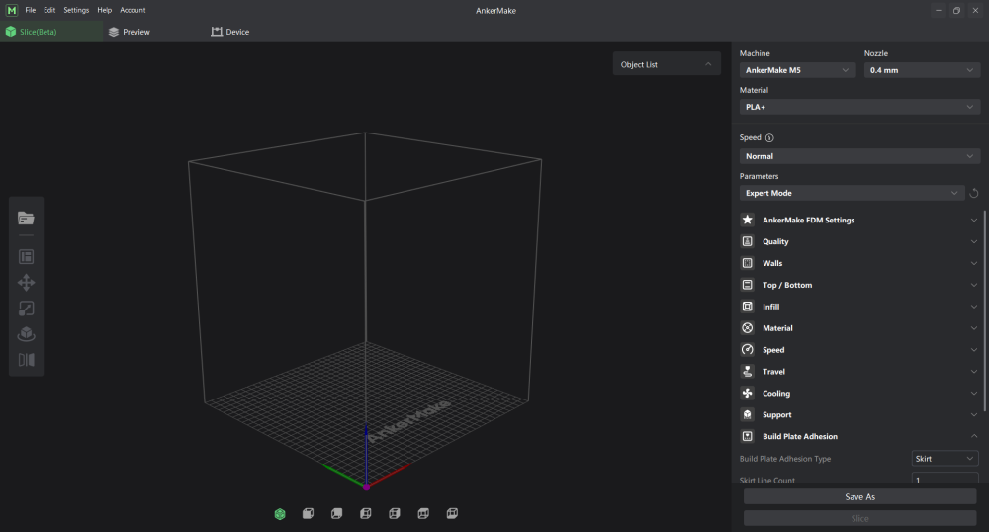Switch to the Preview tab

130,32
